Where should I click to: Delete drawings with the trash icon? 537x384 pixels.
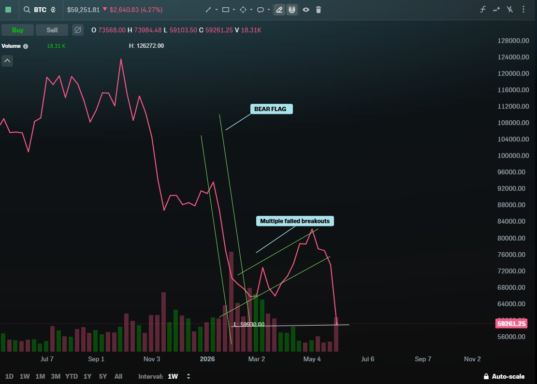pos(319,10)
